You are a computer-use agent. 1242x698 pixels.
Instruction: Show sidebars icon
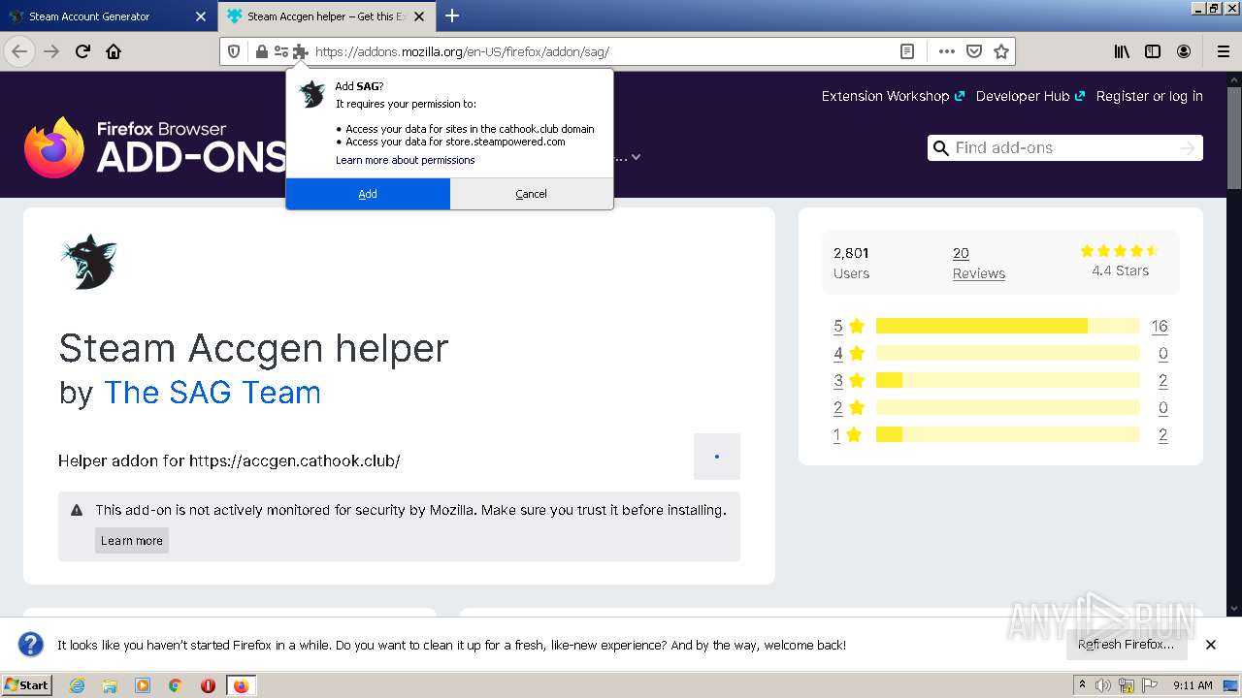click(x=1153, y=51)
